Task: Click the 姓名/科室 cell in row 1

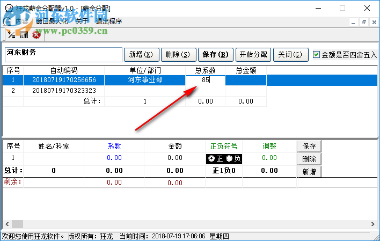Action: pos(54,158)
